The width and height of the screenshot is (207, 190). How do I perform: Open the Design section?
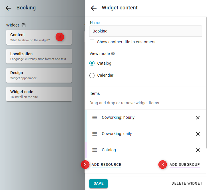tap(39, 75)
